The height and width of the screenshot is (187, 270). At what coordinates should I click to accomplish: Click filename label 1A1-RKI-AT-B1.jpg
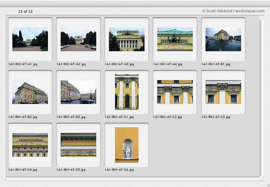point(216,64)
